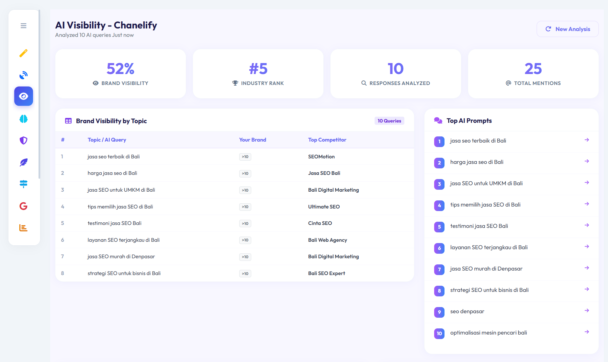Open arrow for prompt 'jasa seo terbaik di Bali'
The width and height of the screenshot is (608, 362).
tap(587, 140)
